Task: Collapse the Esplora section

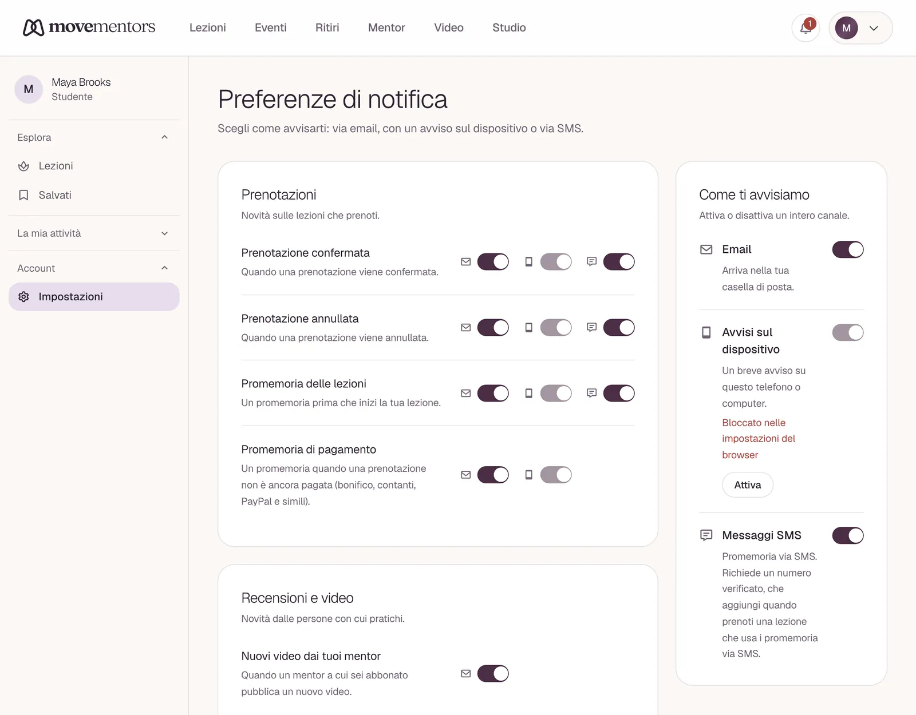Action: pyautogui.click(x=94, y=137)
